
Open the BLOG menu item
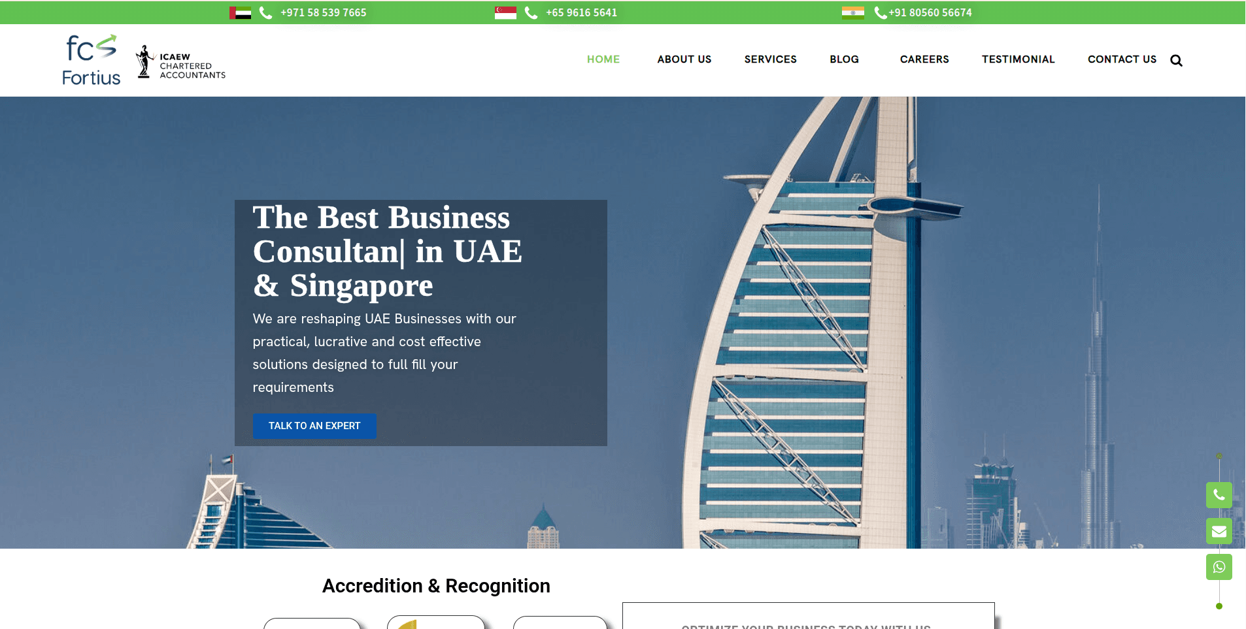(x=843, y=59)
